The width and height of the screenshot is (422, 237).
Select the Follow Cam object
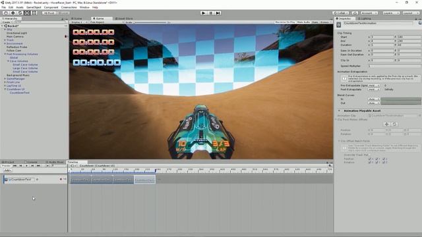coord(14,51)
